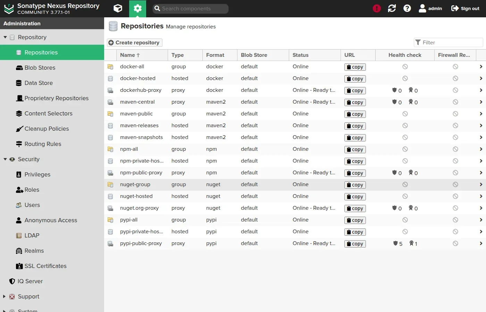
Task: Open npm-public-proxy row chevron
Action: (x=481, y=173)
